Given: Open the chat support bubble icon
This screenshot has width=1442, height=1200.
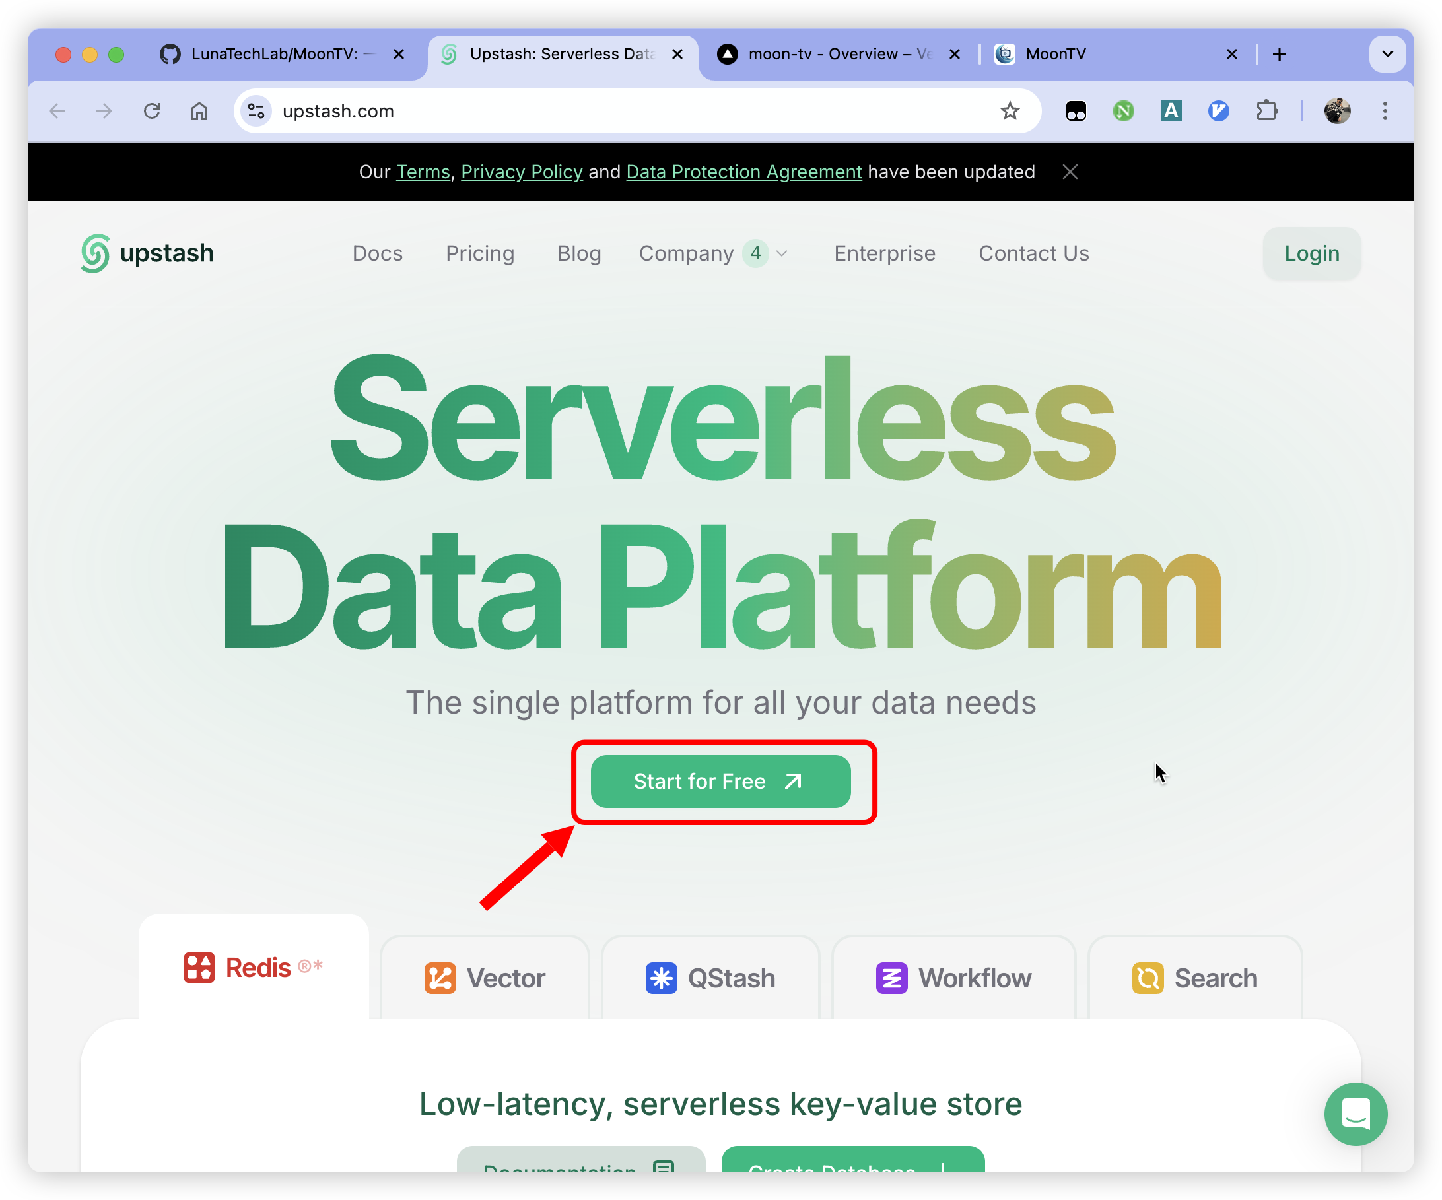Looking at the screenshot, I should (x=1355, y=1114).
